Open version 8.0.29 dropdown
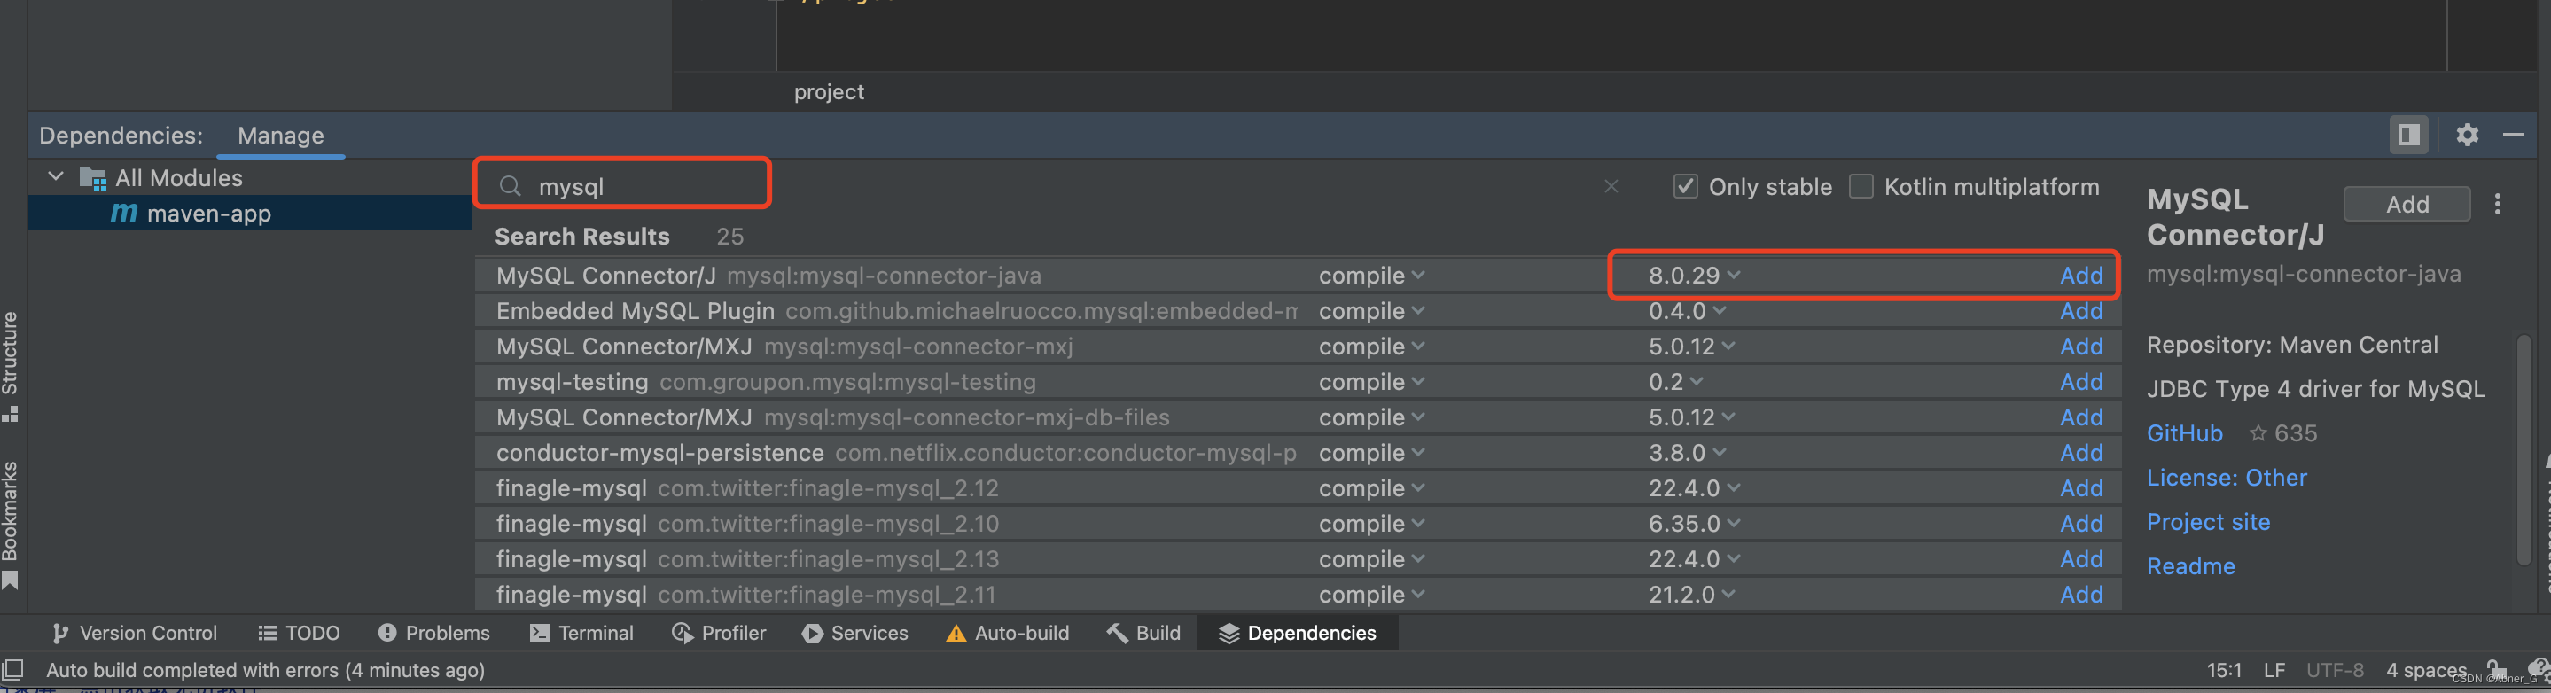The image size is (2551, 693). [x=1693, y=276]
